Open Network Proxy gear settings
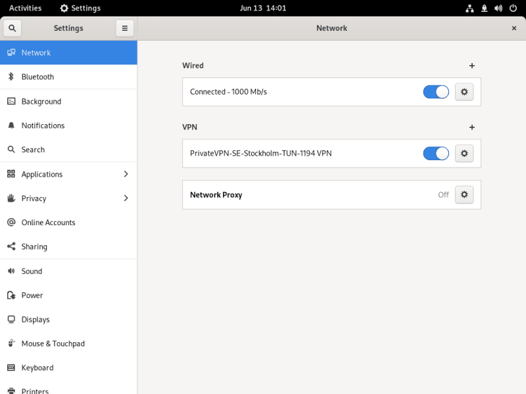This screenshot has width=526, height=394. [464, 194]
